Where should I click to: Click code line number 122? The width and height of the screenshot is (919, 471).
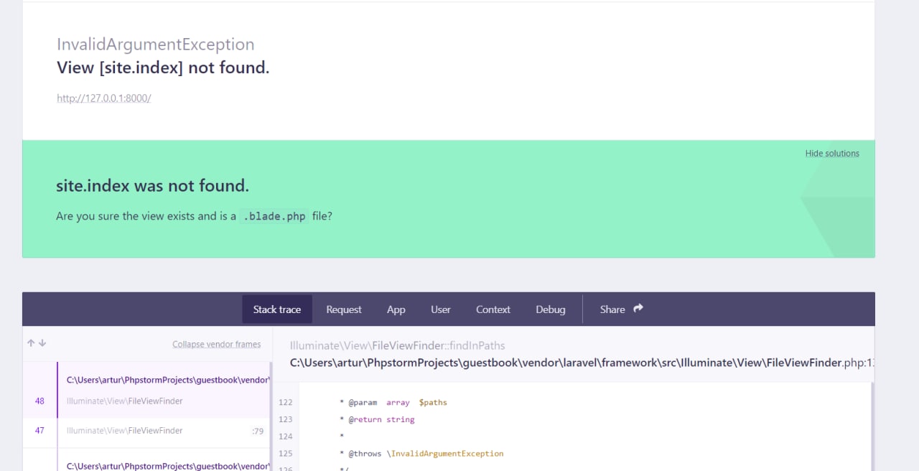click(286, 403)
